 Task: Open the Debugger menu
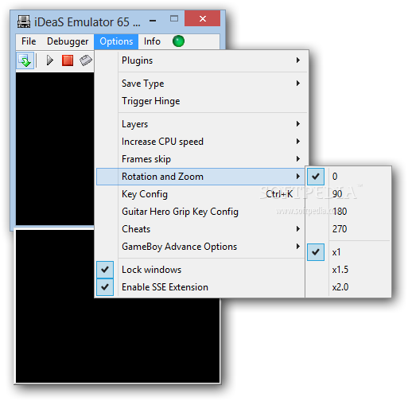pyautogui.click(x=68, y=41)
